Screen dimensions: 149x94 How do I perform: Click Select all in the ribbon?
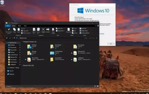(x=83, y=28)
